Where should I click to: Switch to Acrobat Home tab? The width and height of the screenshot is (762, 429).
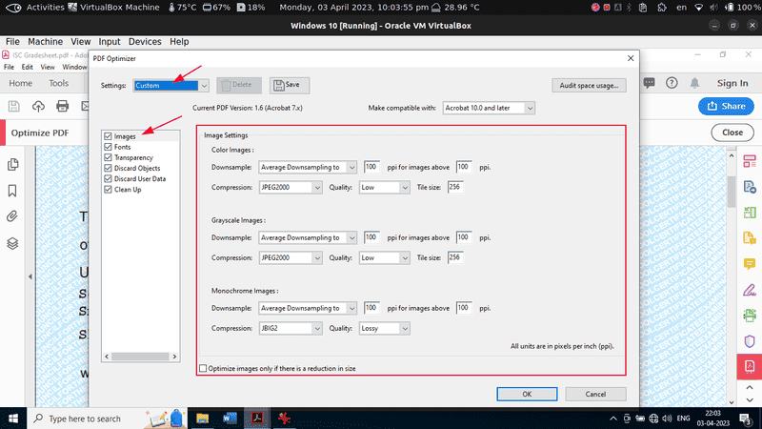[x=20, y=83]
